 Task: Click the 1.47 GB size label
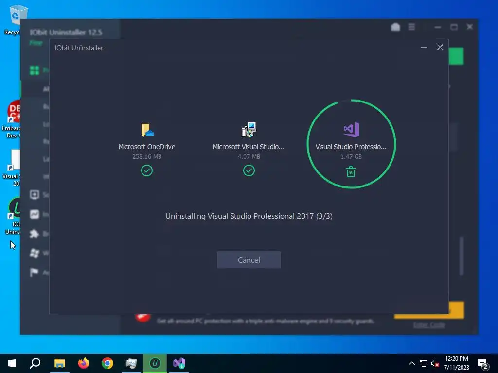pyautogui.click(x=351, y=157)
